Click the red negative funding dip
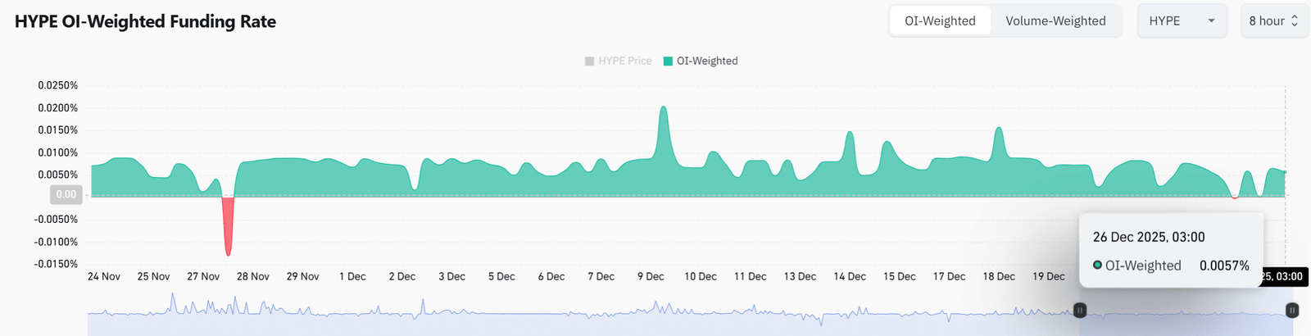1311x336 pixels. [228, 225]
